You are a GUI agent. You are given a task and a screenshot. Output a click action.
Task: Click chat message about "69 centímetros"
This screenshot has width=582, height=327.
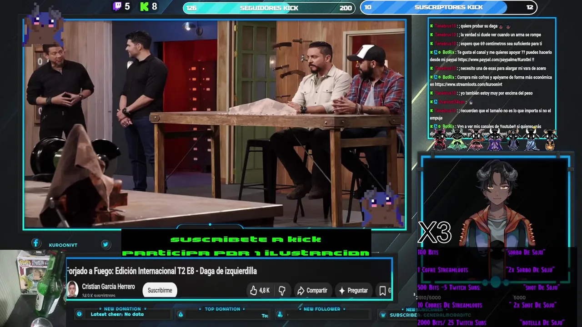(x=501, y=44)
